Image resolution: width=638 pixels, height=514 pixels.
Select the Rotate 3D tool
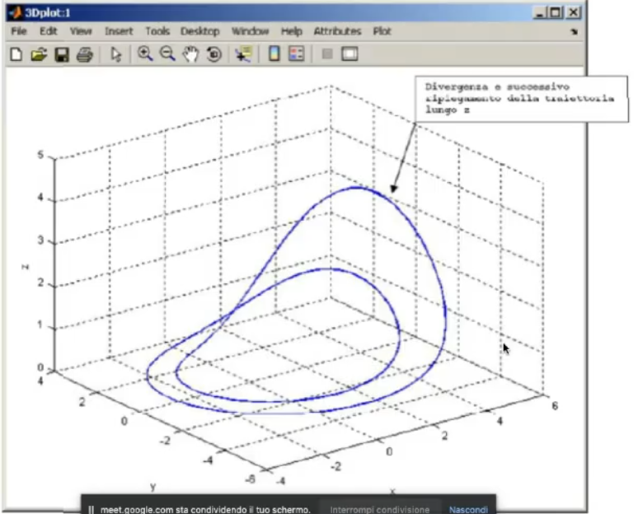[213, 54]
